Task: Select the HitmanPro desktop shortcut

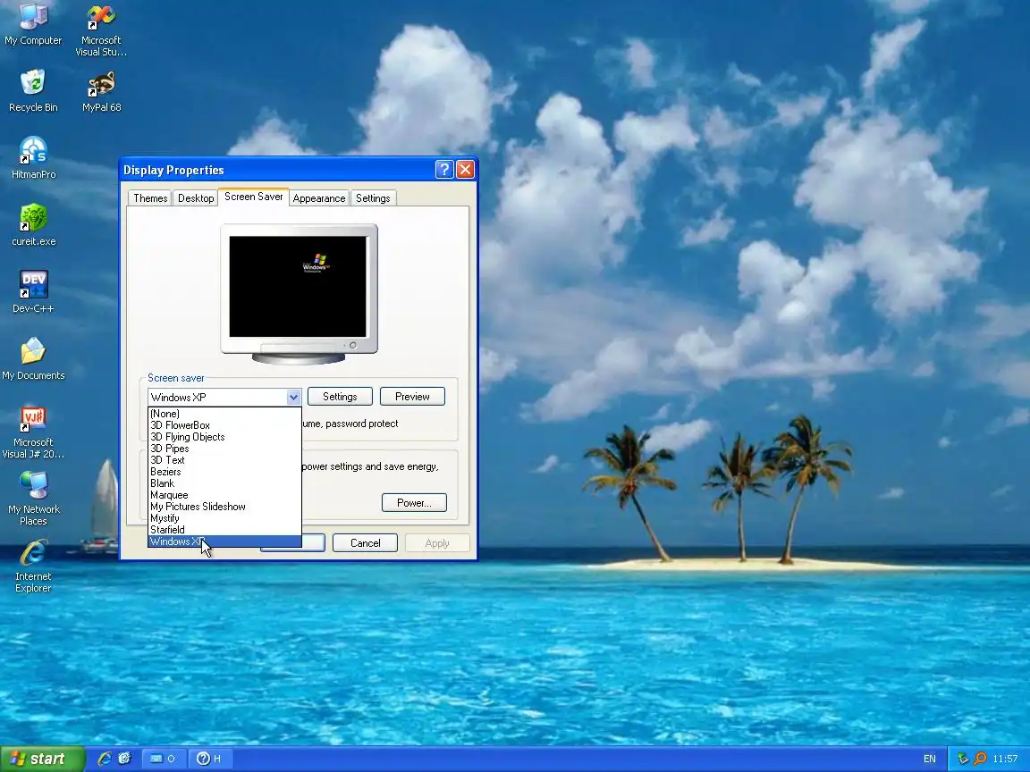Action: [x=33, y=157]
